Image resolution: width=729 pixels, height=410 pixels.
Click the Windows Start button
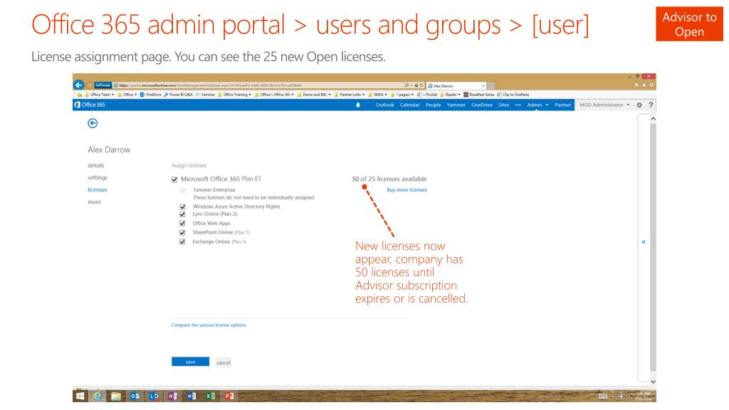point(80,396)
